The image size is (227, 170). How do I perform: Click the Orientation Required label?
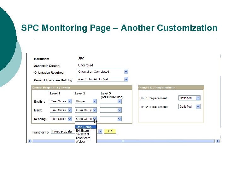(49, 73)
